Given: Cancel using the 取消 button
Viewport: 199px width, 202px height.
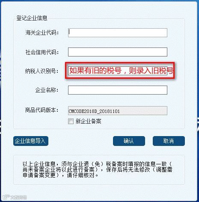Looking at the screenshot, I should (x=169, y=141).
